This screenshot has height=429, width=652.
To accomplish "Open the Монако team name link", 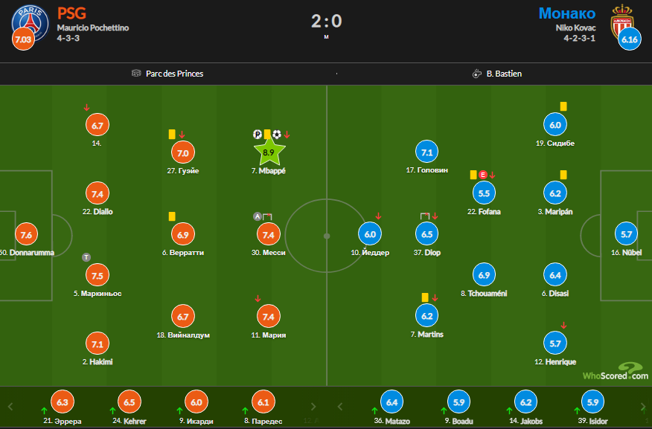I will 567,13.
